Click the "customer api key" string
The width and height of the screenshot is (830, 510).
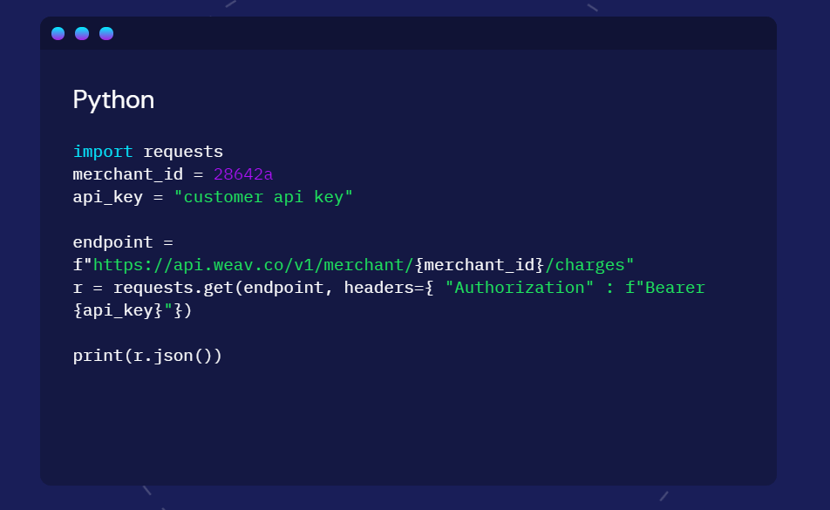(x=263, y=197)
